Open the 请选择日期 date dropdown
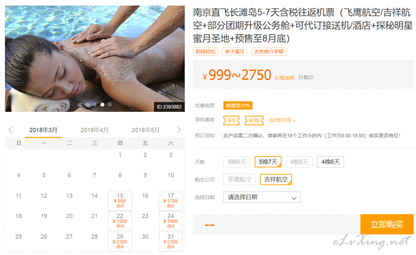 [x=262, y=197]
